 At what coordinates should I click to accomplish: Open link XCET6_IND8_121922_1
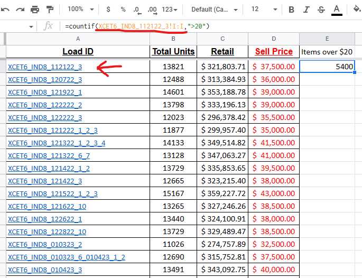pos(45,92)
